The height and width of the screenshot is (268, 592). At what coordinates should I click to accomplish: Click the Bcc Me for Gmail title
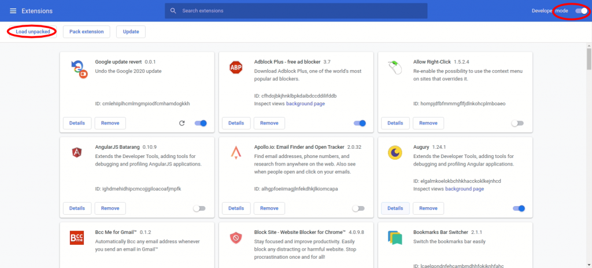coord(116,232)
